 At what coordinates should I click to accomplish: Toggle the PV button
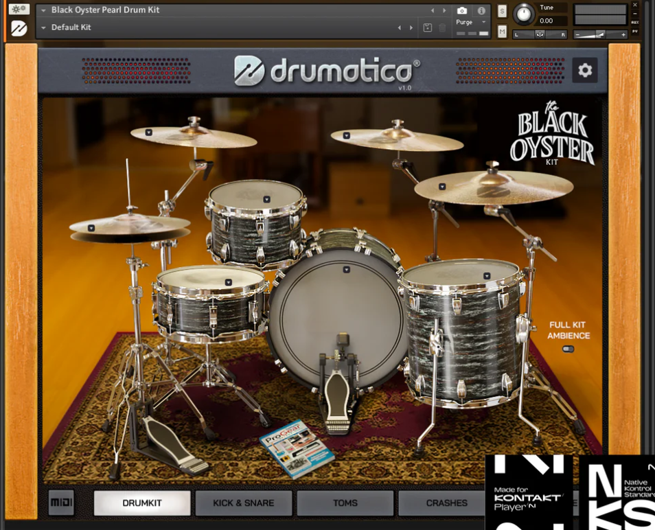click(x=635, y=32)
